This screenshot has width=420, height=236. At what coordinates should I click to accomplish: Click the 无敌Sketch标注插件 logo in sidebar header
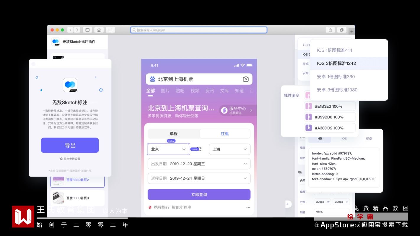(x=56, y=42)
